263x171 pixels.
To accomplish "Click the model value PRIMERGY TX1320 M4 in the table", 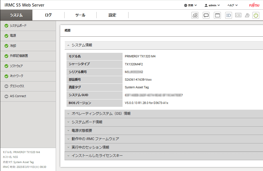I will [140, 56].
